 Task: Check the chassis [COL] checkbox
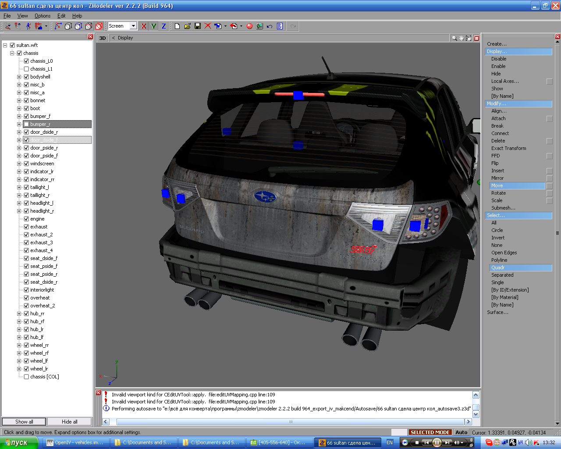(26, 377)
